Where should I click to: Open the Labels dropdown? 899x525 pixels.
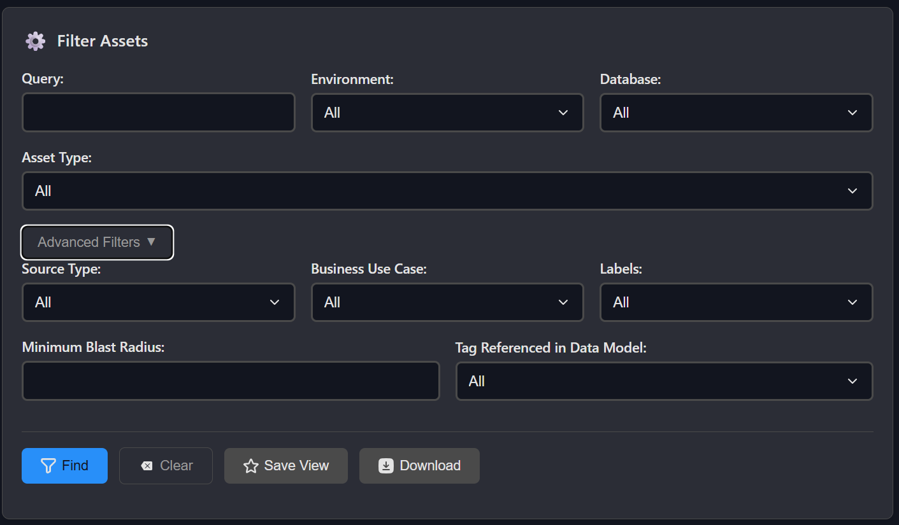[x=736, y=302]
